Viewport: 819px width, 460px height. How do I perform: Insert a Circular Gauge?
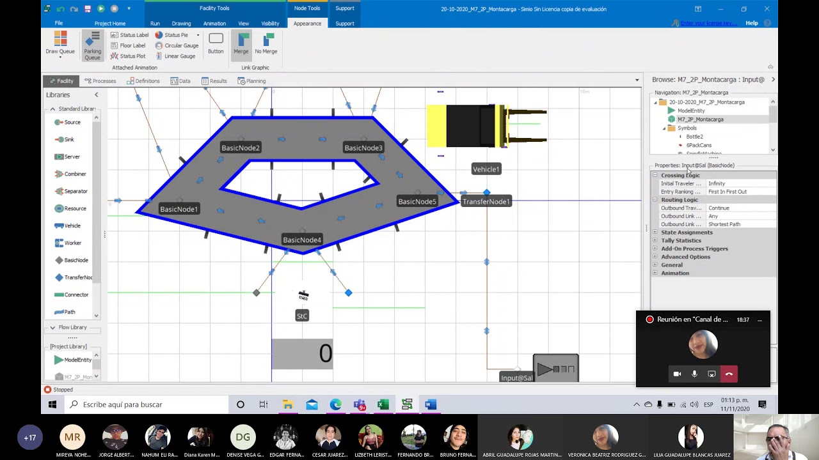point(177,45)
